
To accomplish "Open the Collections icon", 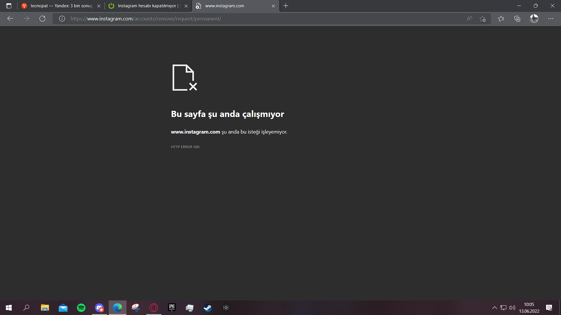I will pos(517,19).
